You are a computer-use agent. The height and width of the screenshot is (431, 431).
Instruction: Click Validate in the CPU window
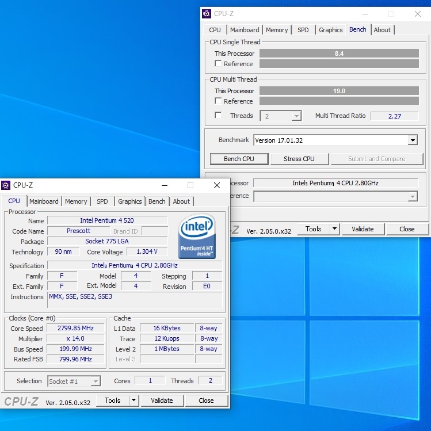(162, 401)
